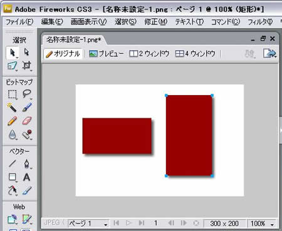Screen dimensions: 282x231
Task: Activate the Crop tool
Action: (27, 66)
